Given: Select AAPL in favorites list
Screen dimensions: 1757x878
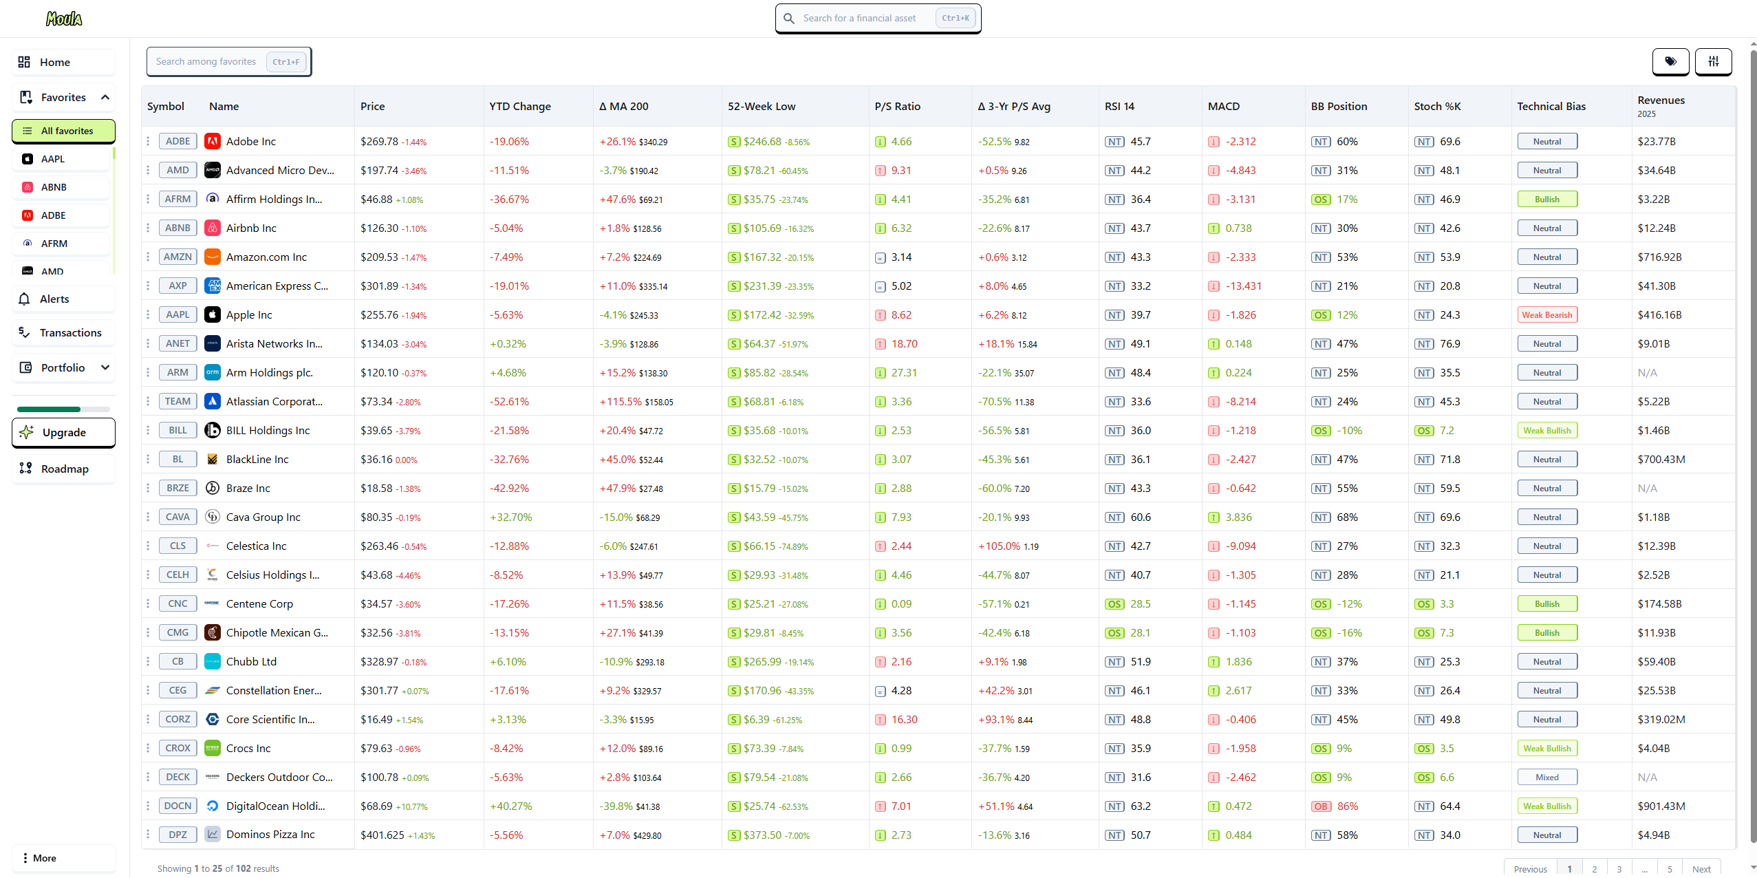Looking at the screenshot, I should pos(61,159).
